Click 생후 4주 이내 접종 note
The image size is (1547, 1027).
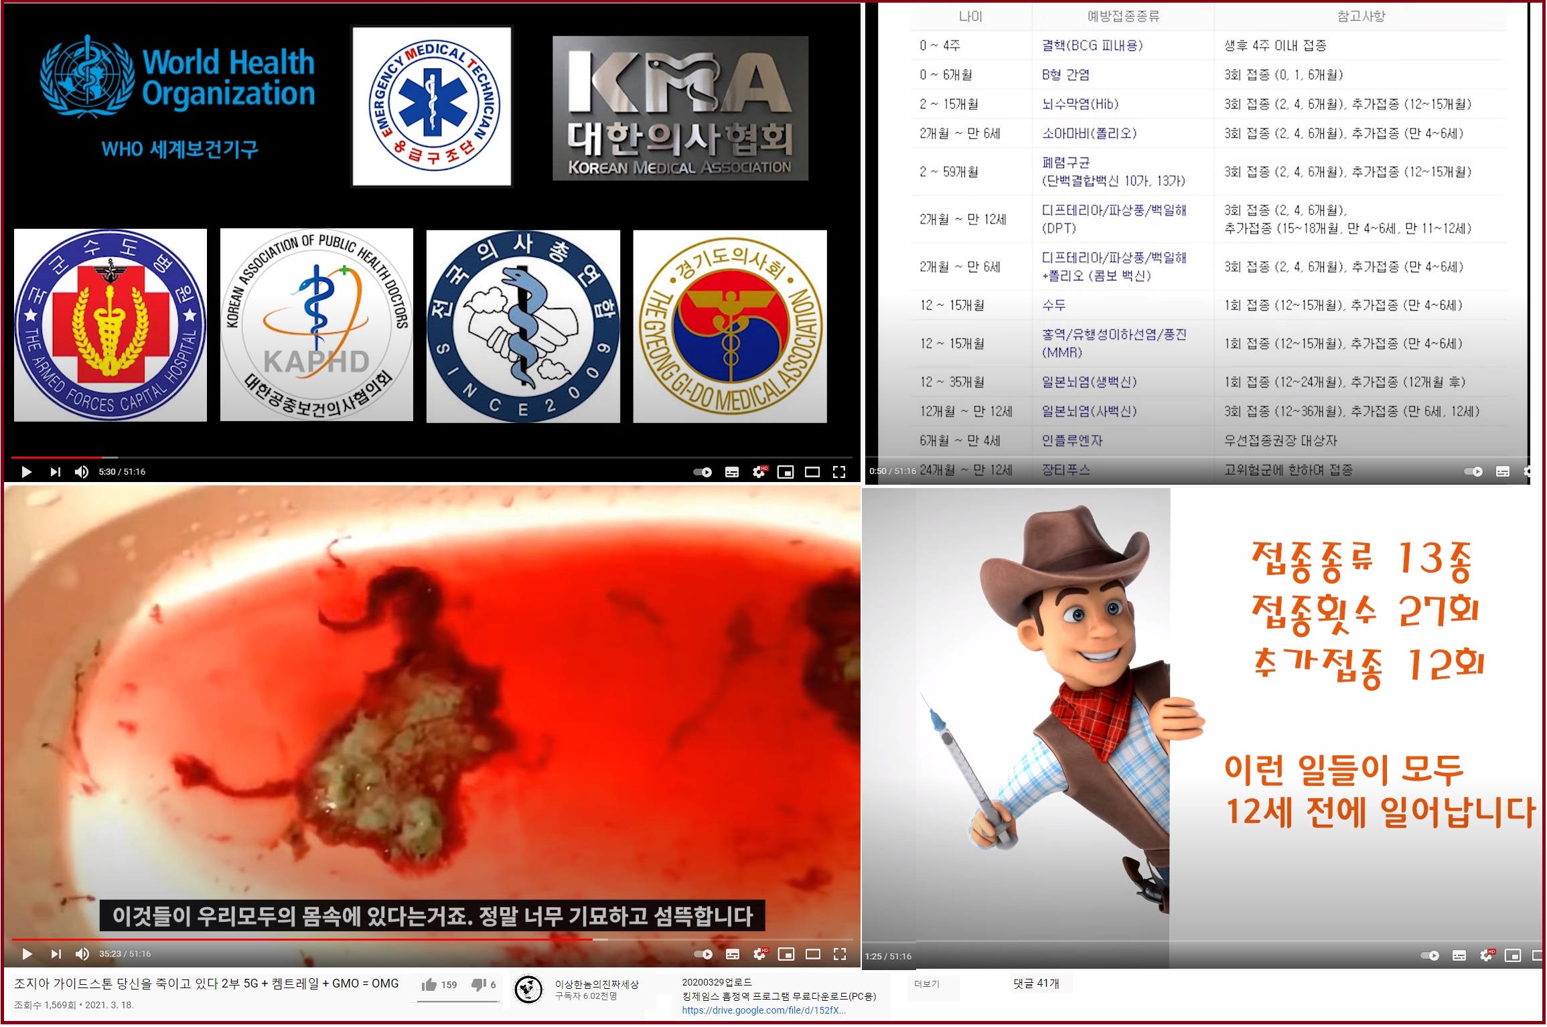pyautogui.click(x=1276, y=46)
